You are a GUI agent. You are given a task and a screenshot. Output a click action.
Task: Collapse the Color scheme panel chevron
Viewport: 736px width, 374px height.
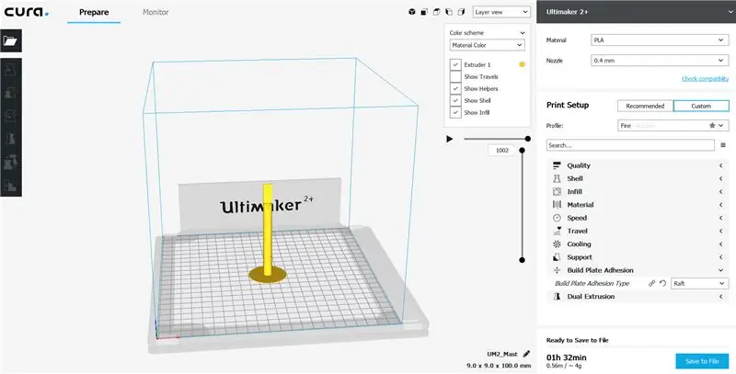coord(522,33)
